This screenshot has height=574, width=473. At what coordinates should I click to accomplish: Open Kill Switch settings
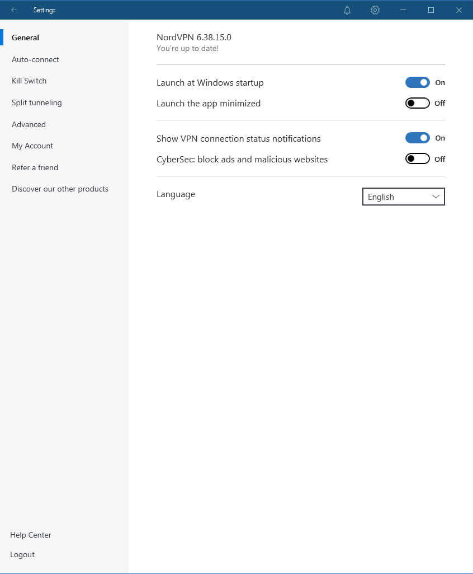click(29, 81)
